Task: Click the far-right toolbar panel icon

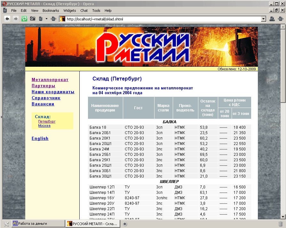Action: (x=281, y=19)
